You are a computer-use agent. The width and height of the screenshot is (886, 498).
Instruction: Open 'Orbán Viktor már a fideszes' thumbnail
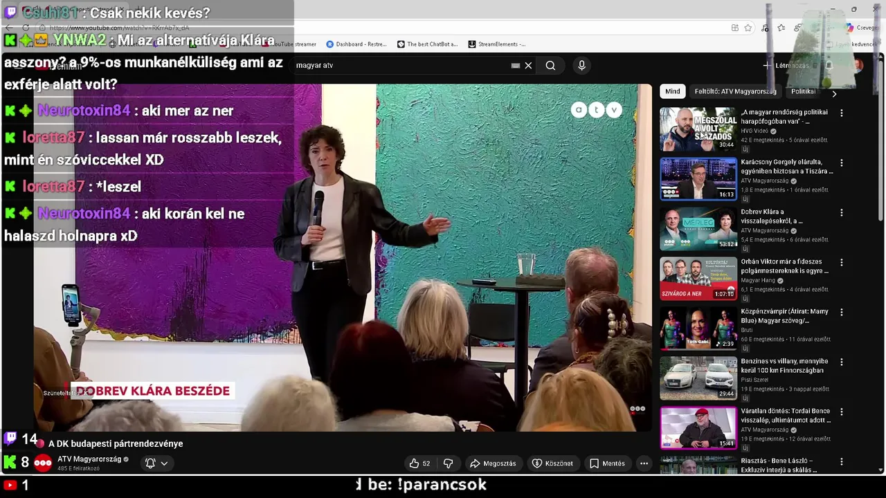pos(698,278)
